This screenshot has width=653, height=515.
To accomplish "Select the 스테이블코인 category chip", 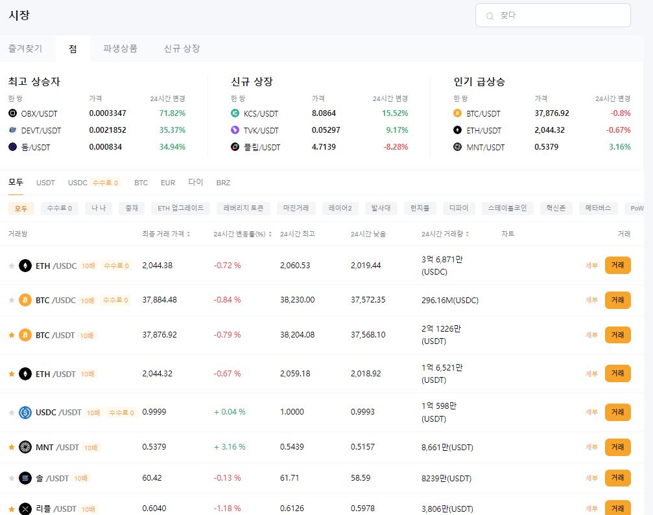I will coord(508,208).
